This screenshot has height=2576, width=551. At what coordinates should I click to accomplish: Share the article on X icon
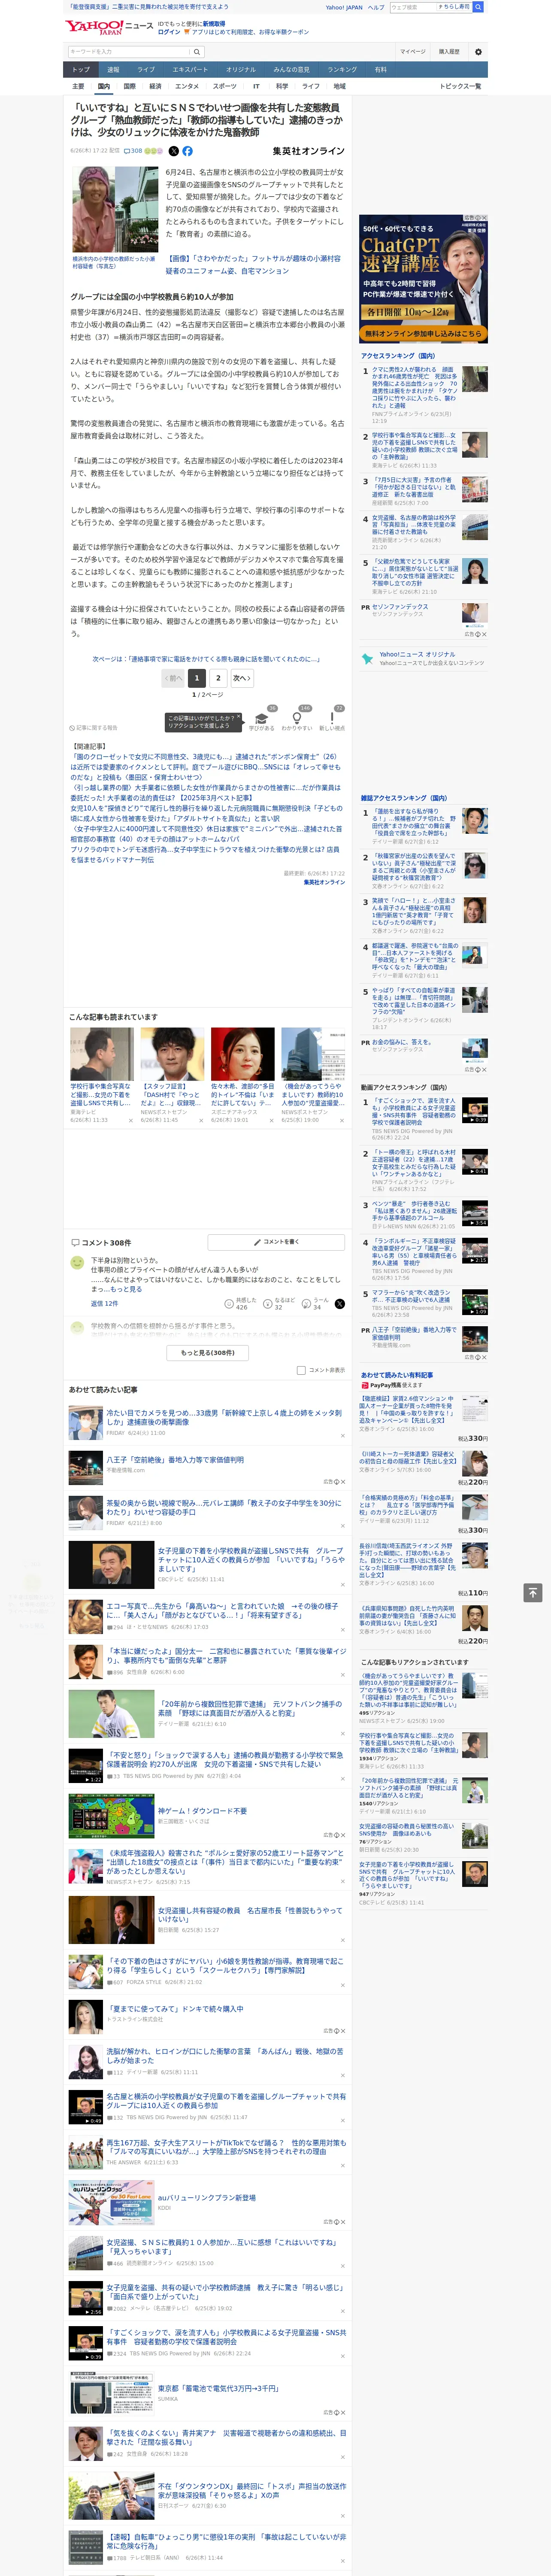pyautogui.click(x=173, y=151)
